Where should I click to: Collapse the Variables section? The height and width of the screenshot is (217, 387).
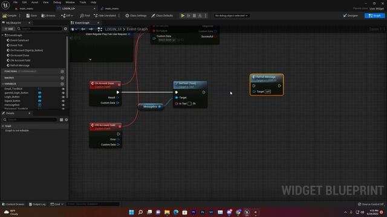2,84
